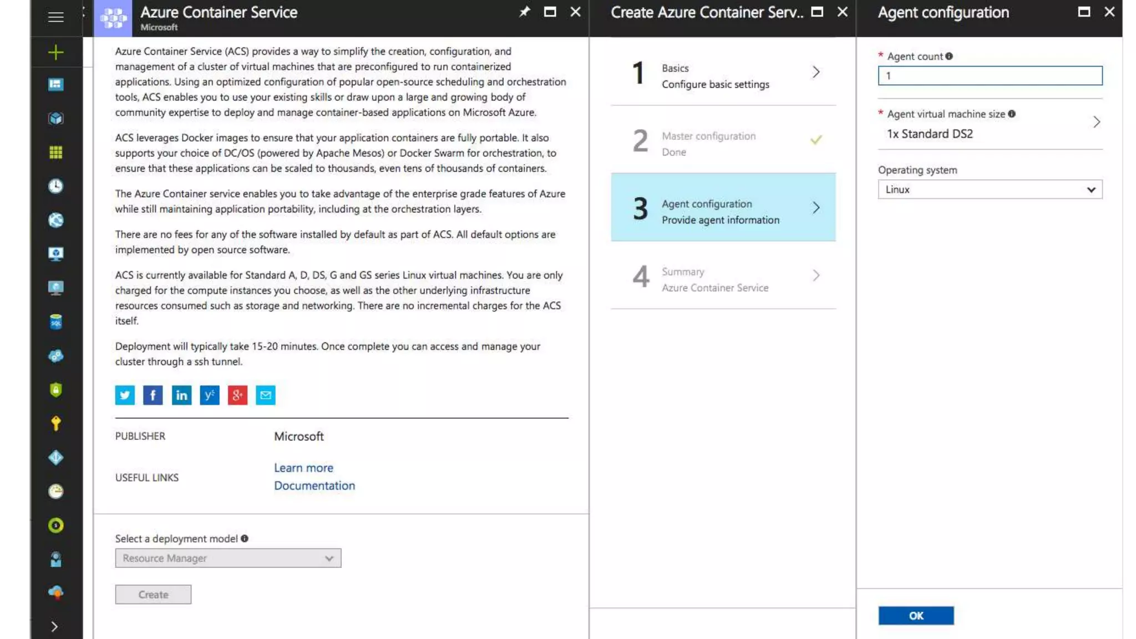1136x639 pixels.
Task: Click the clock Recent icon in the sidebar
Action: pos(55,186)
